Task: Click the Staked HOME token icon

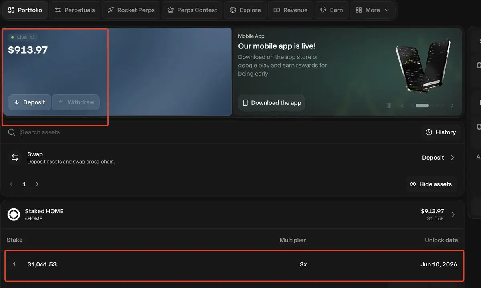Action: point(14,215)
